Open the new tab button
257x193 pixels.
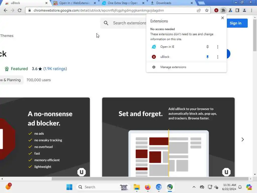pyautogui.click(x=201, y=3)
